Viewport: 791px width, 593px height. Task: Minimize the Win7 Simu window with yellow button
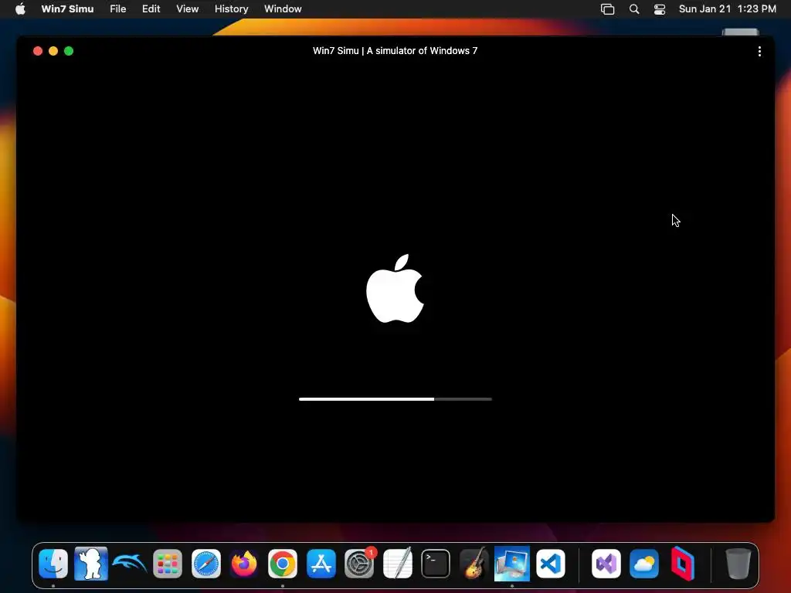pyautogui.click(x=53, y=51)
